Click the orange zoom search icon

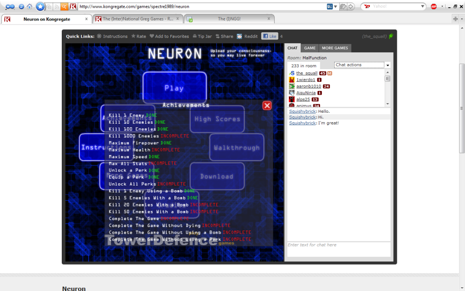tap(64, 6)
